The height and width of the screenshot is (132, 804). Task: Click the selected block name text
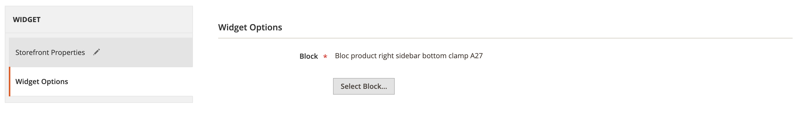[408, 56]
